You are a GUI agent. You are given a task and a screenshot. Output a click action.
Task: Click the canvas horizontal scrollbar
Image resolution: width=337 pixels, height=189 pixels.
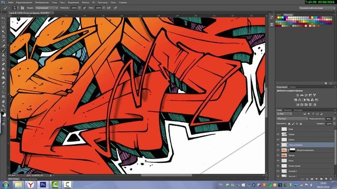coord(166,175)
